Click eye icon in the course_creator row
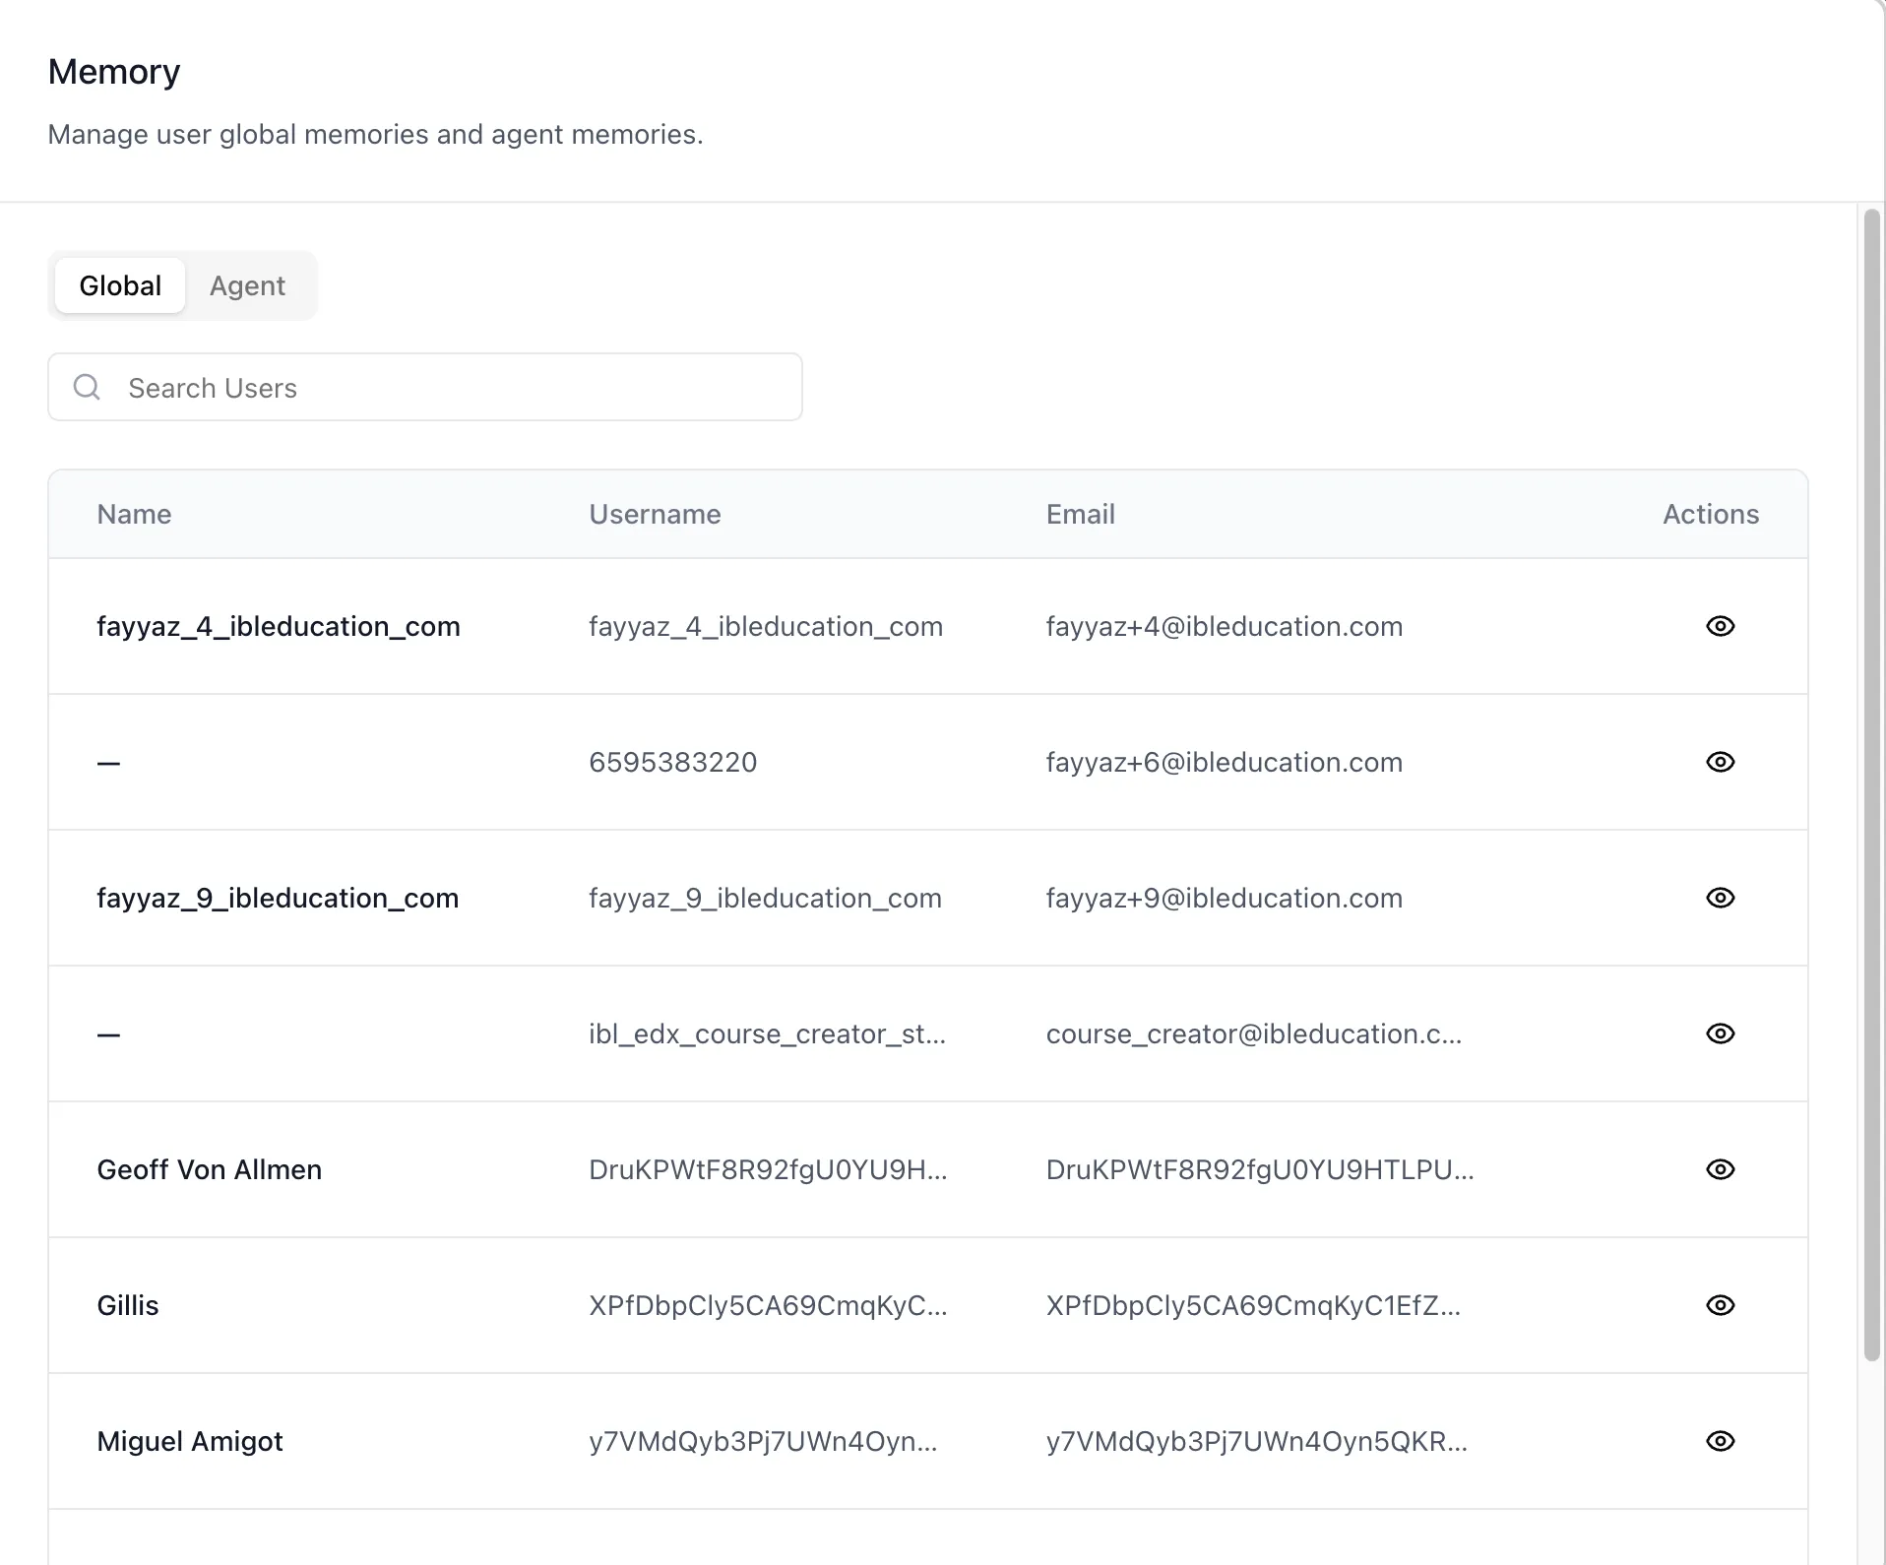 (x=1720, y=1033)
